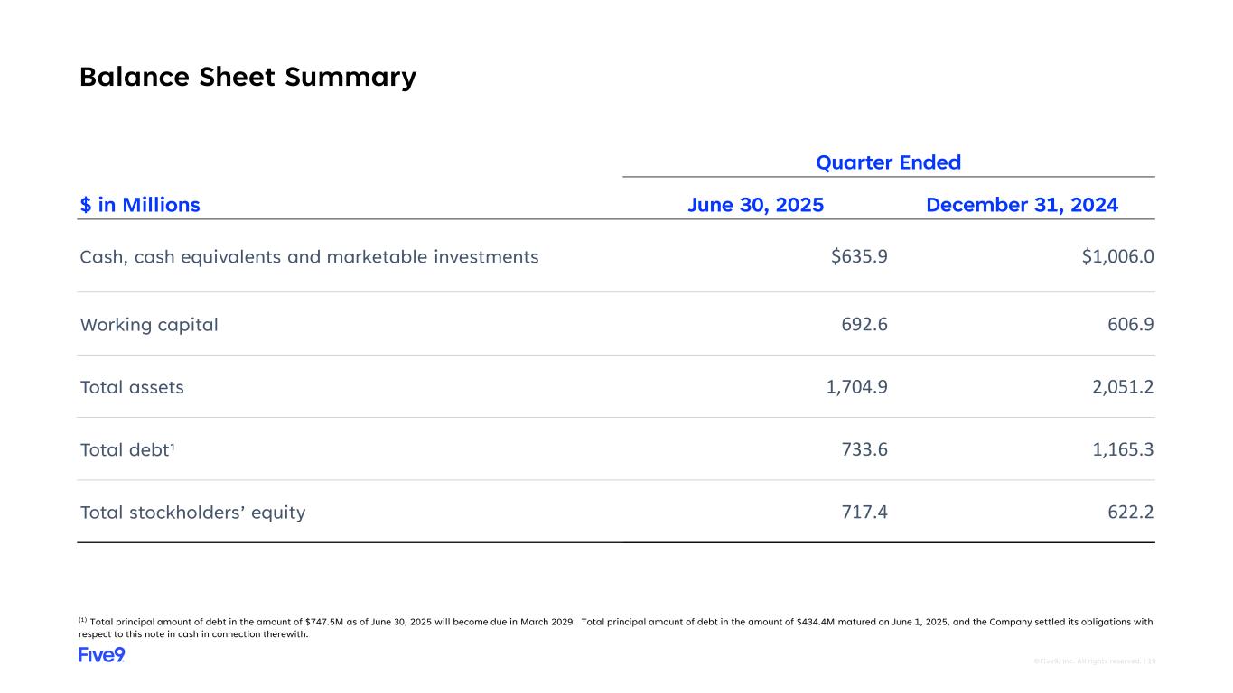Screen dimensions: 1233x693
Task: Click the Five9 logo
Action: (101, 655)
